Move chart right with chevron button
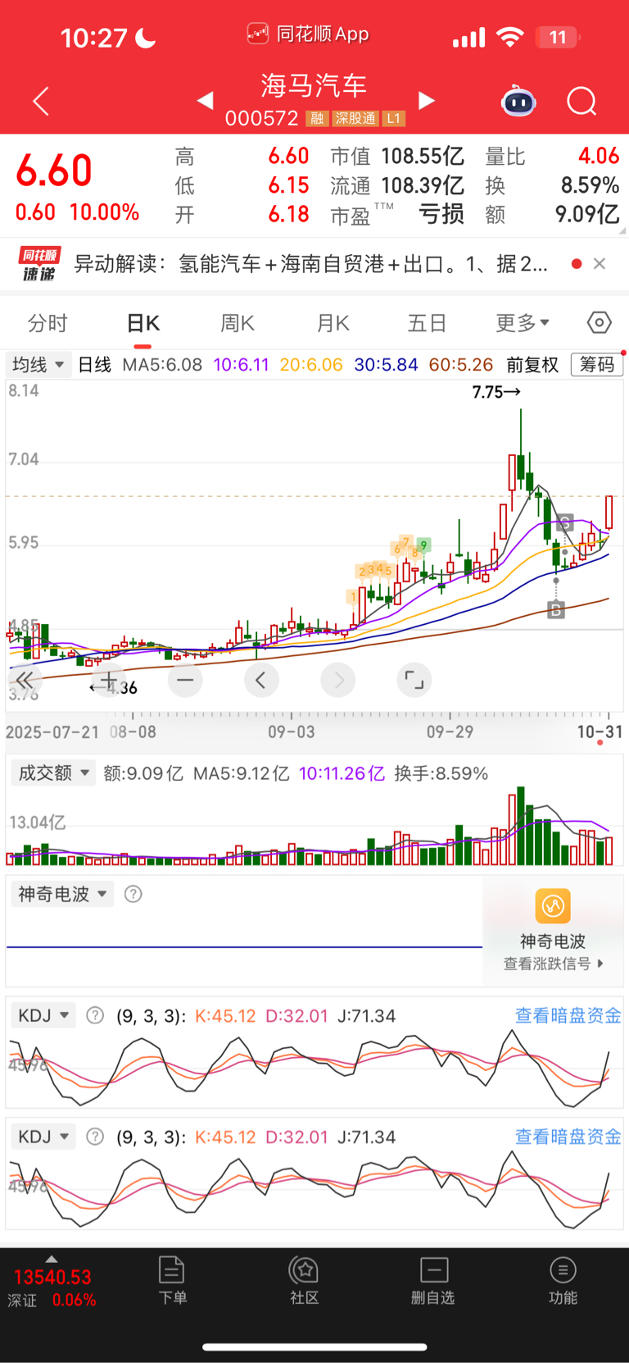Viewport: 629px width, 1363px height. (x=338, y=680)
